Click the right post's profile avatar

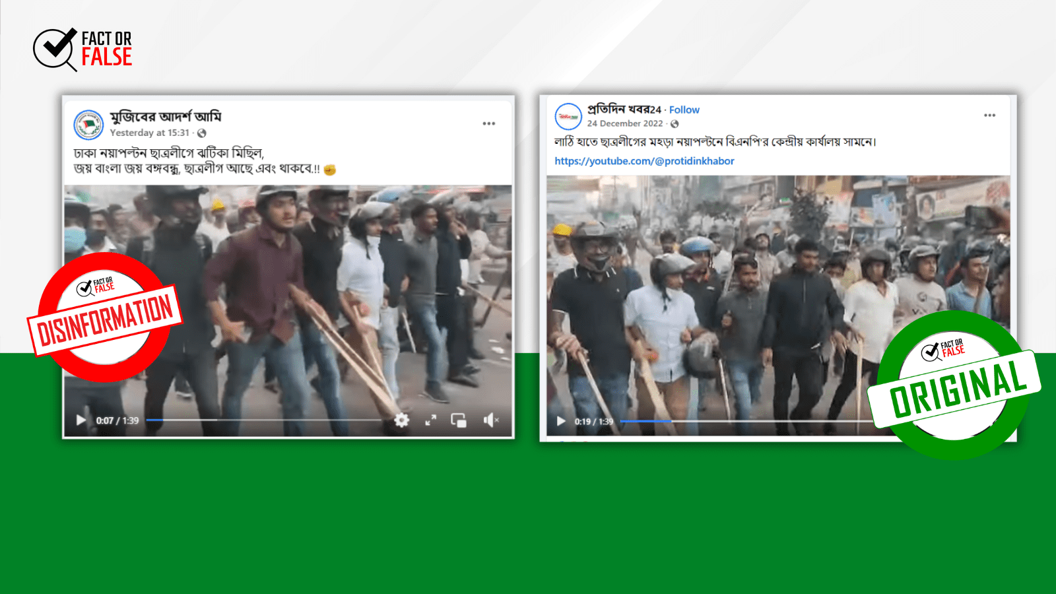[568, 116]
